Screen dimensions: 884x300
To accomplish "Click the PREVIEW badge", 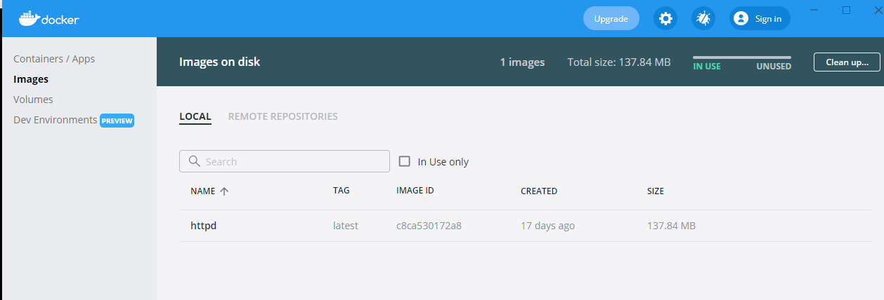I will (117, 121).
